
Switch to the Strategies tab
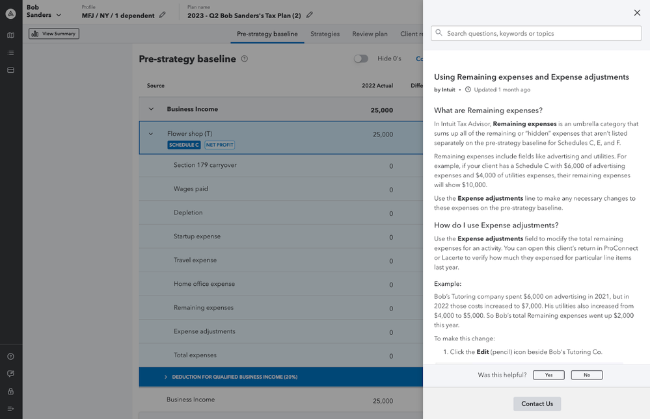325,34
